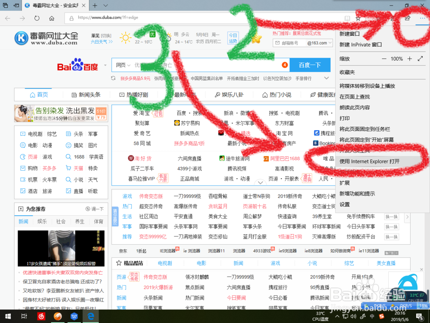Select 新建 InPrivate 窗口 menu item
Image resolution: width=430 pixels, height=323 pixels.
361,44
